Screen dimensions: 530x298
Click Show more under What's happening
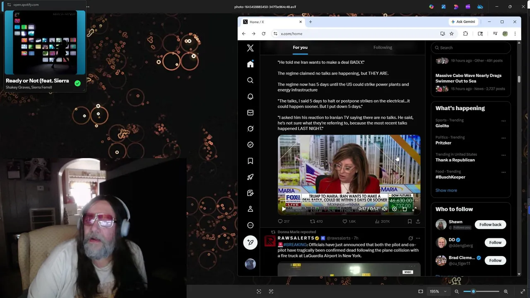pyautogui.click(x=446, y=190)
